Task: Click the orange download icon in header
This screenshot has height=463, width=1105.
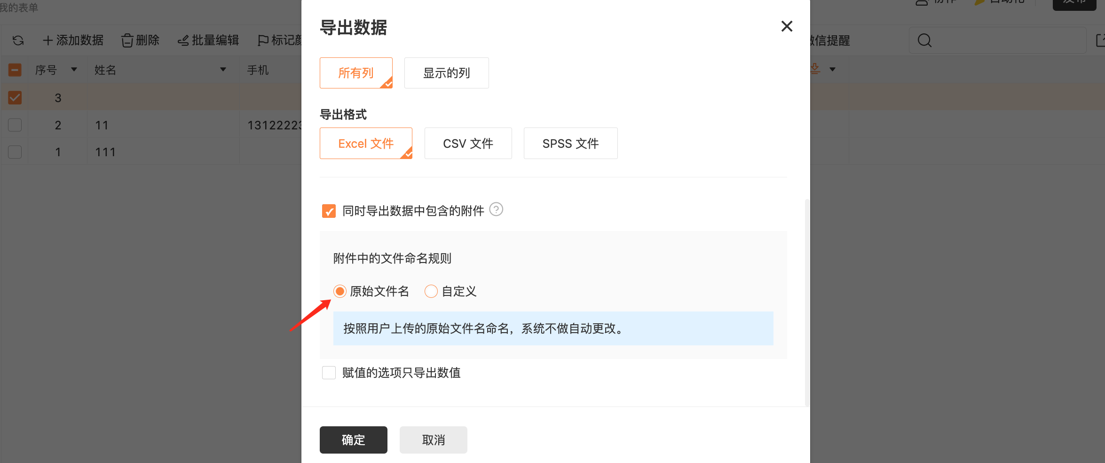Action: pos(815,69)
